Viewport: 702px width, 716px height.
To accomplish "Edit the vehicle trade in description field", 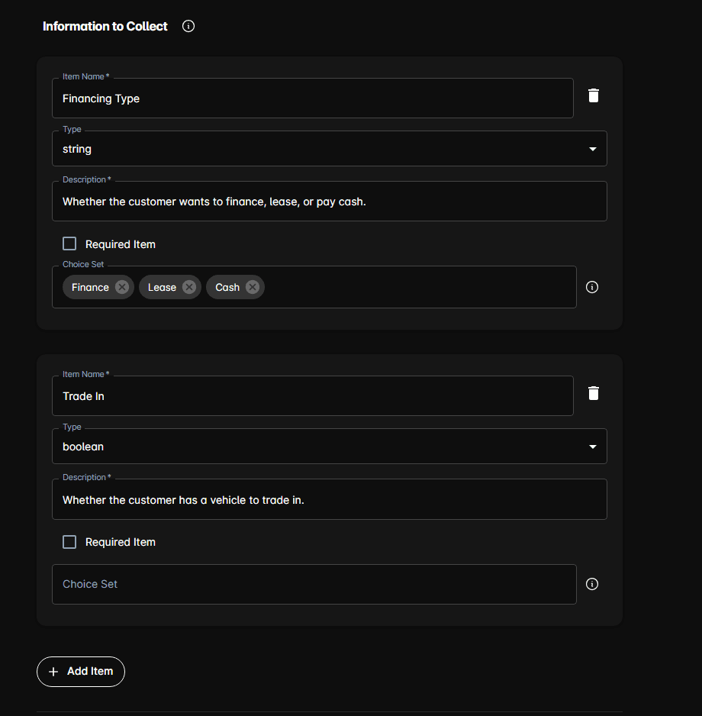I will (330, 499).
